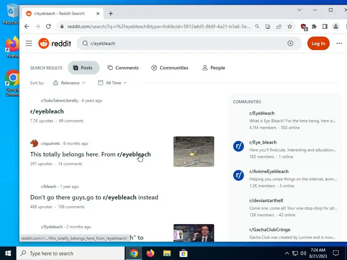Click the John Oliver post thumbnail
The width and height of the screenshot is (347, 260).
[x=193, y=233]
